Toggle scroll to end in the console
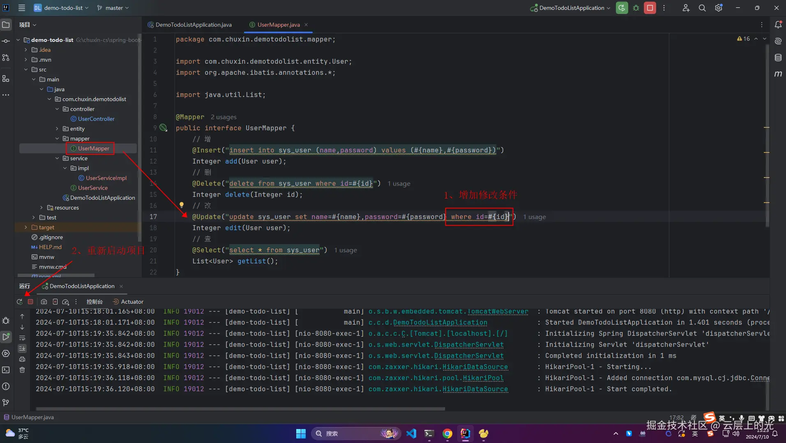Screen dimensions: 786x443 pos(22,348)
